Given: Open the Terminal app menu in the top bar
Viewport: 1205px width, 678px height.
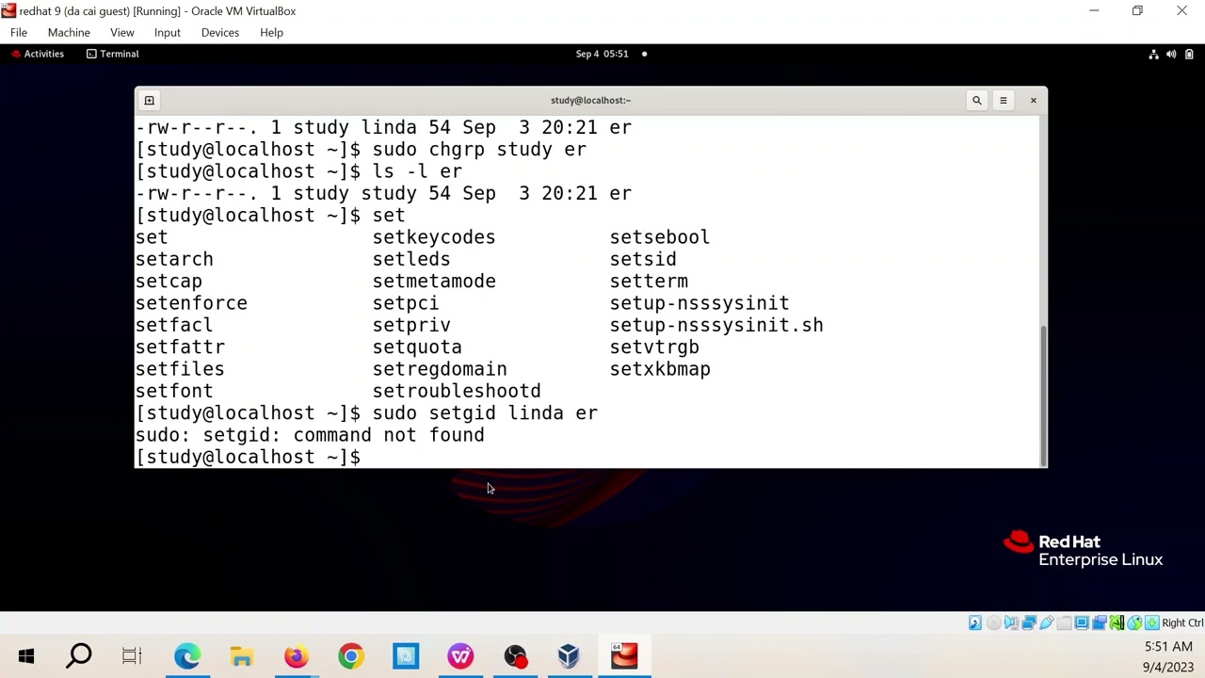Looking at the screenshot, I should pos(112,54).
